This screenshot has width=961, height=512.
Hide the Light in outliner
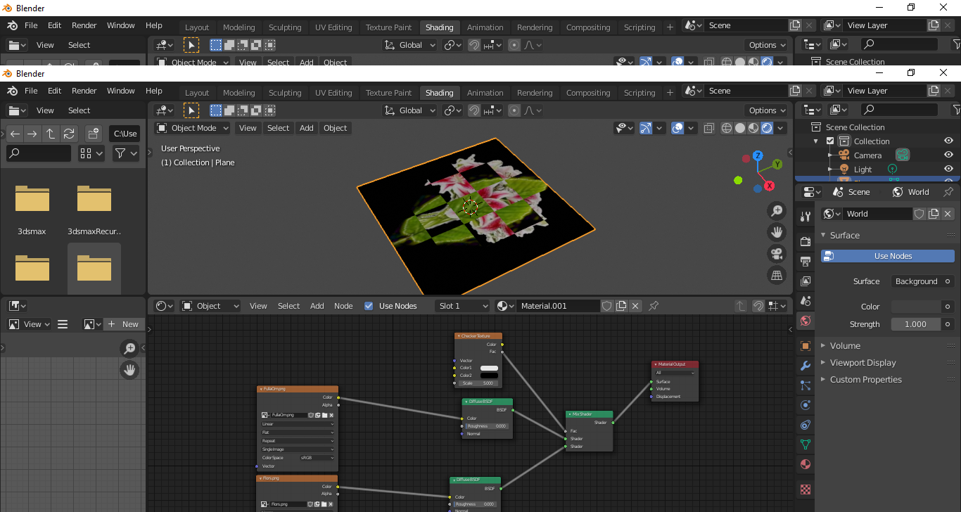coord(948,169)
